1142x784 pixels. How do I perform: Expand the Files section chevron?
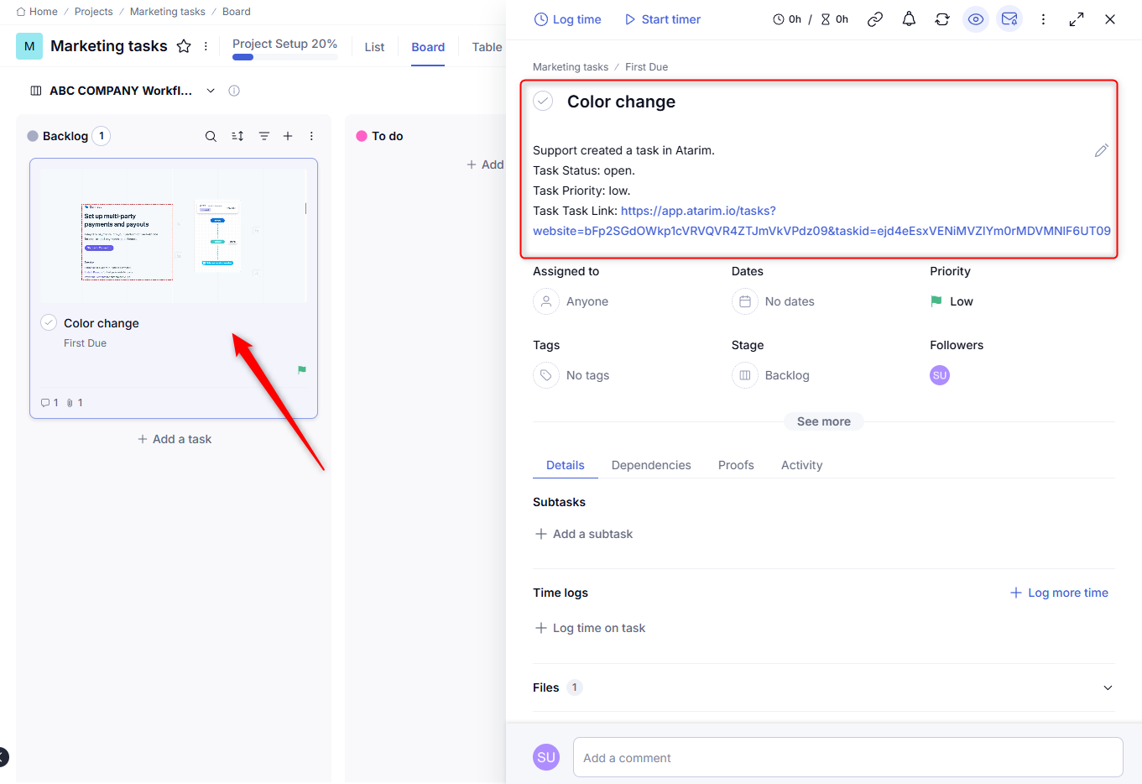pos(1108,687)
